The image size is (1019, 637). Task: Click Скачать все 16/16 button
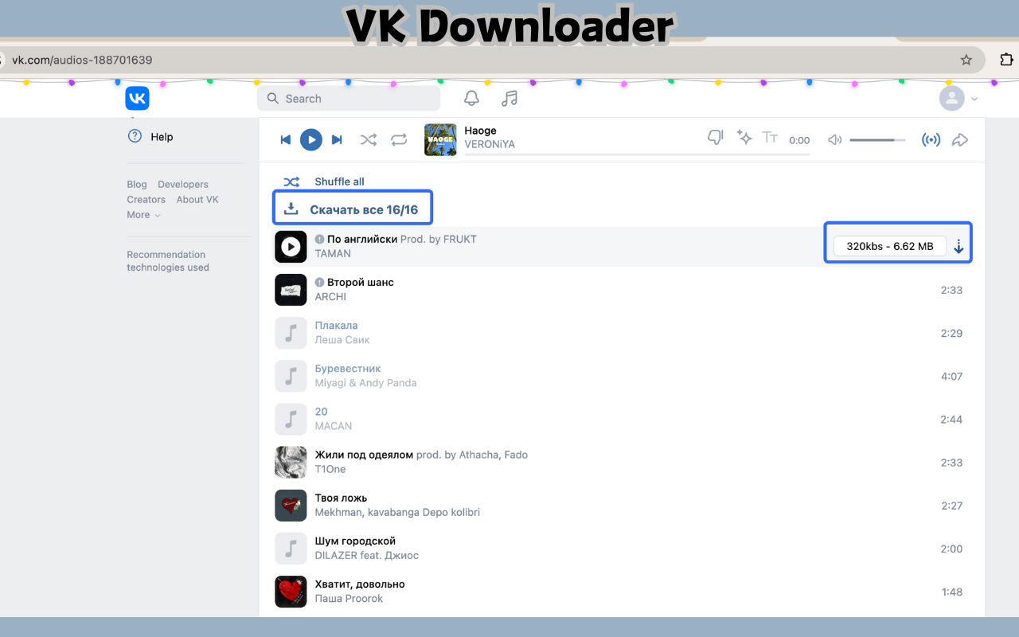[353, 207]
